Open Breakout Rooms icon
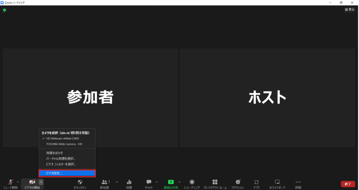The height and width of the screenshot is (190, 359). tap(215, 182)
